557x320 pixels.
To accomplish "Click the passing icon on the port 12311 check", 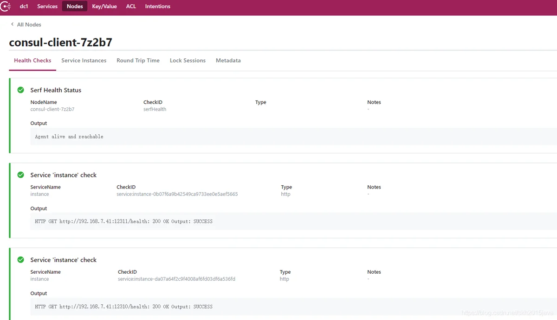I will pyautogui.click(x=20, y=175).
